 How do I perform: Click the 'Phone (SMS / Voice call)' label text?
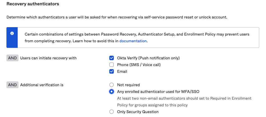click(x=139, y=65)
